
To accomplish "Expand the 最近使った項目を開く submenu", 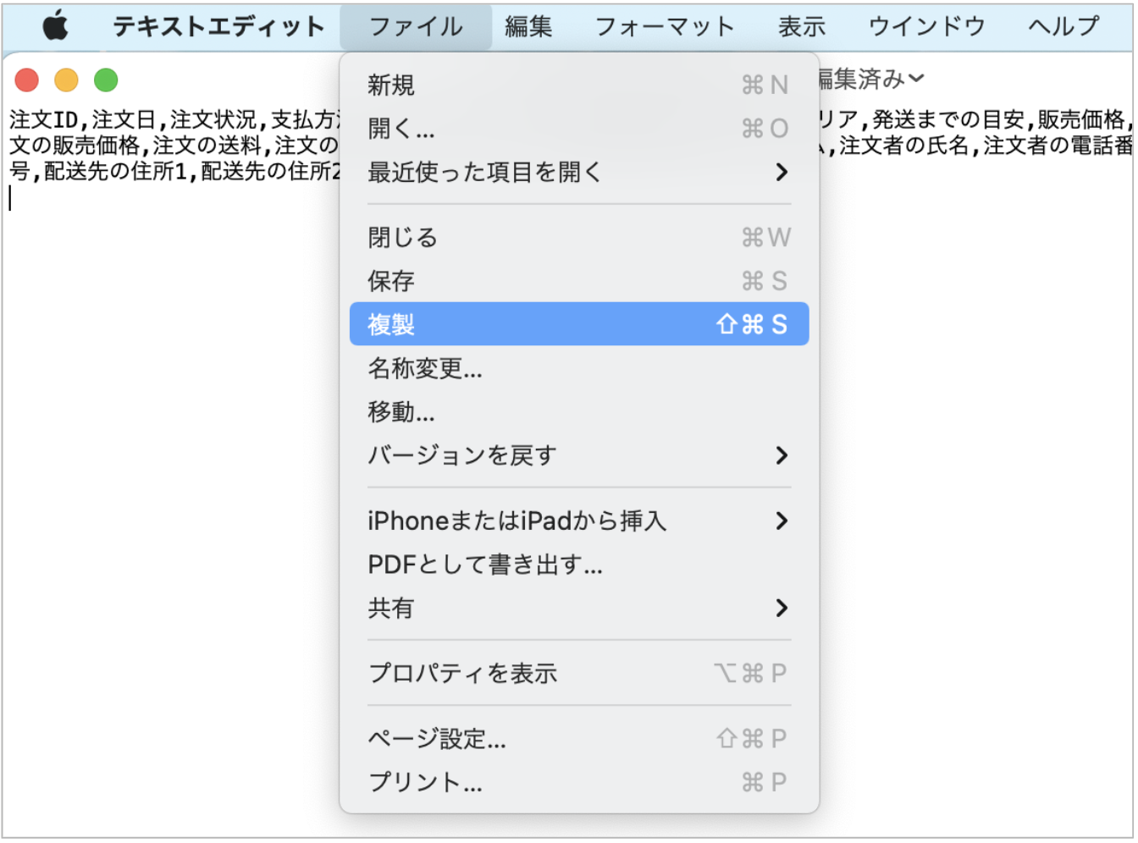I will click(x=579, y=172).
